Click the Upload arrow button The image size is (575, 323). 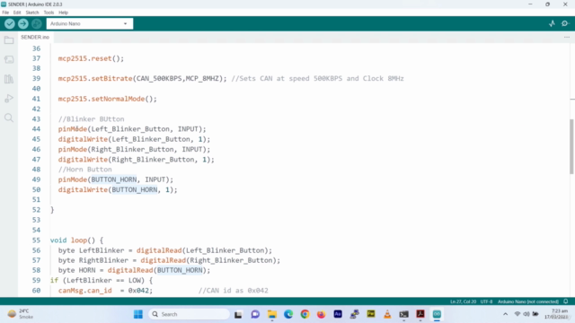point(23,24)
